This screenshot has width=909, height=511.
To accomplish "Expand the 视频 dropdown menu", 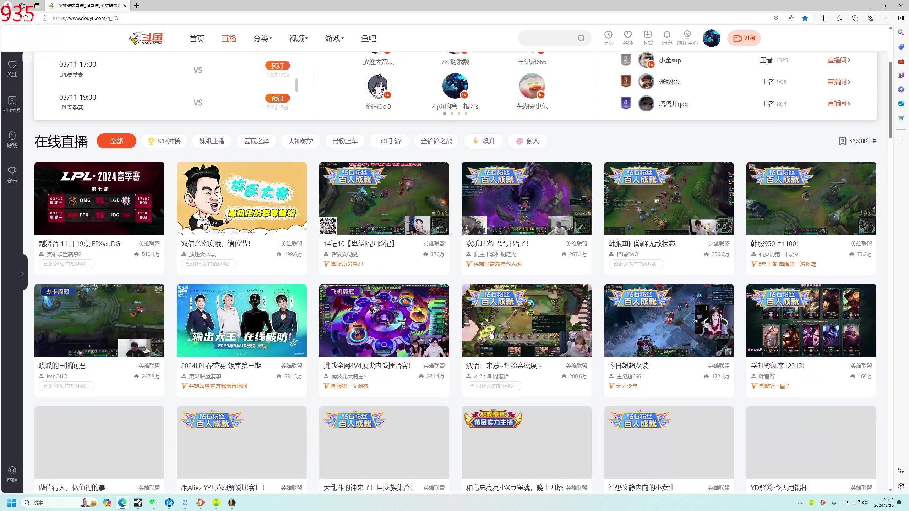I will [299, 38].
